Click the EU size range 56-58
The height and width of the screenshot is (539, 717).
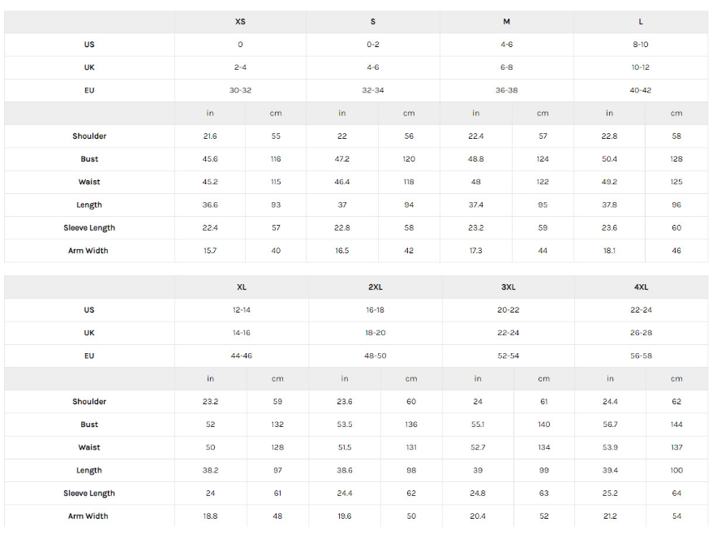[x=641, y=356]
